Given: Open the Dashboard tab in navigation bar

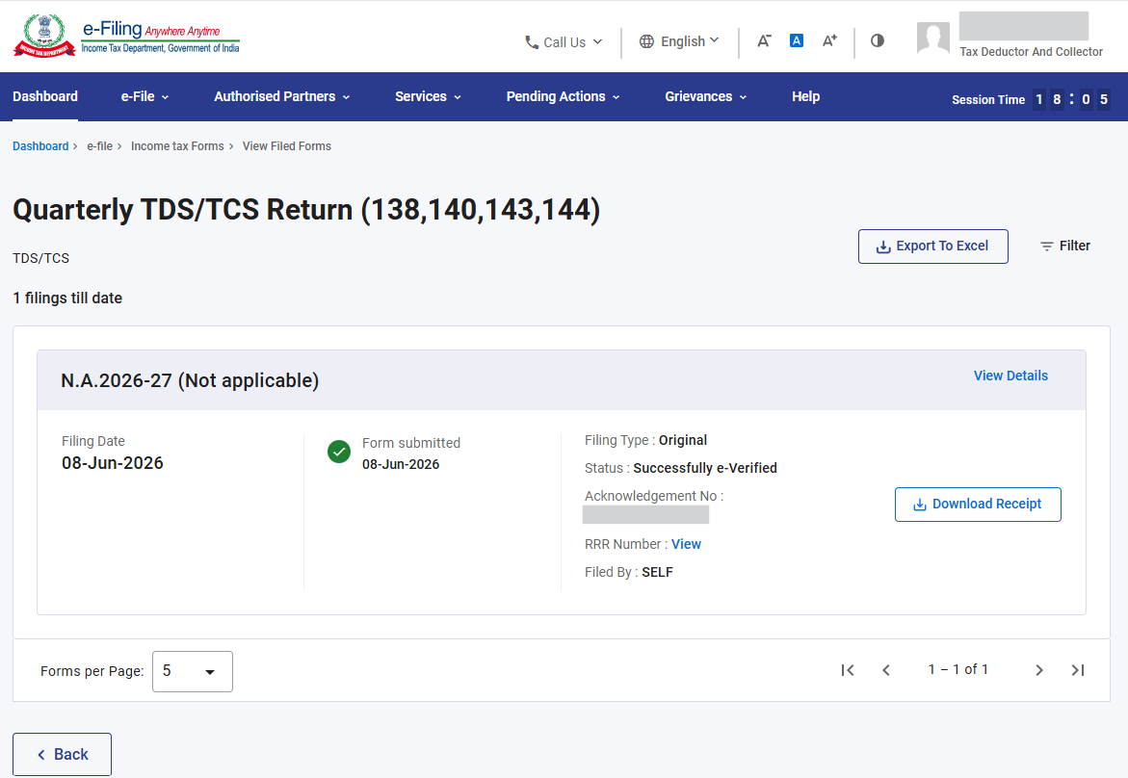Looking at the screenshot, I should 45,96.
